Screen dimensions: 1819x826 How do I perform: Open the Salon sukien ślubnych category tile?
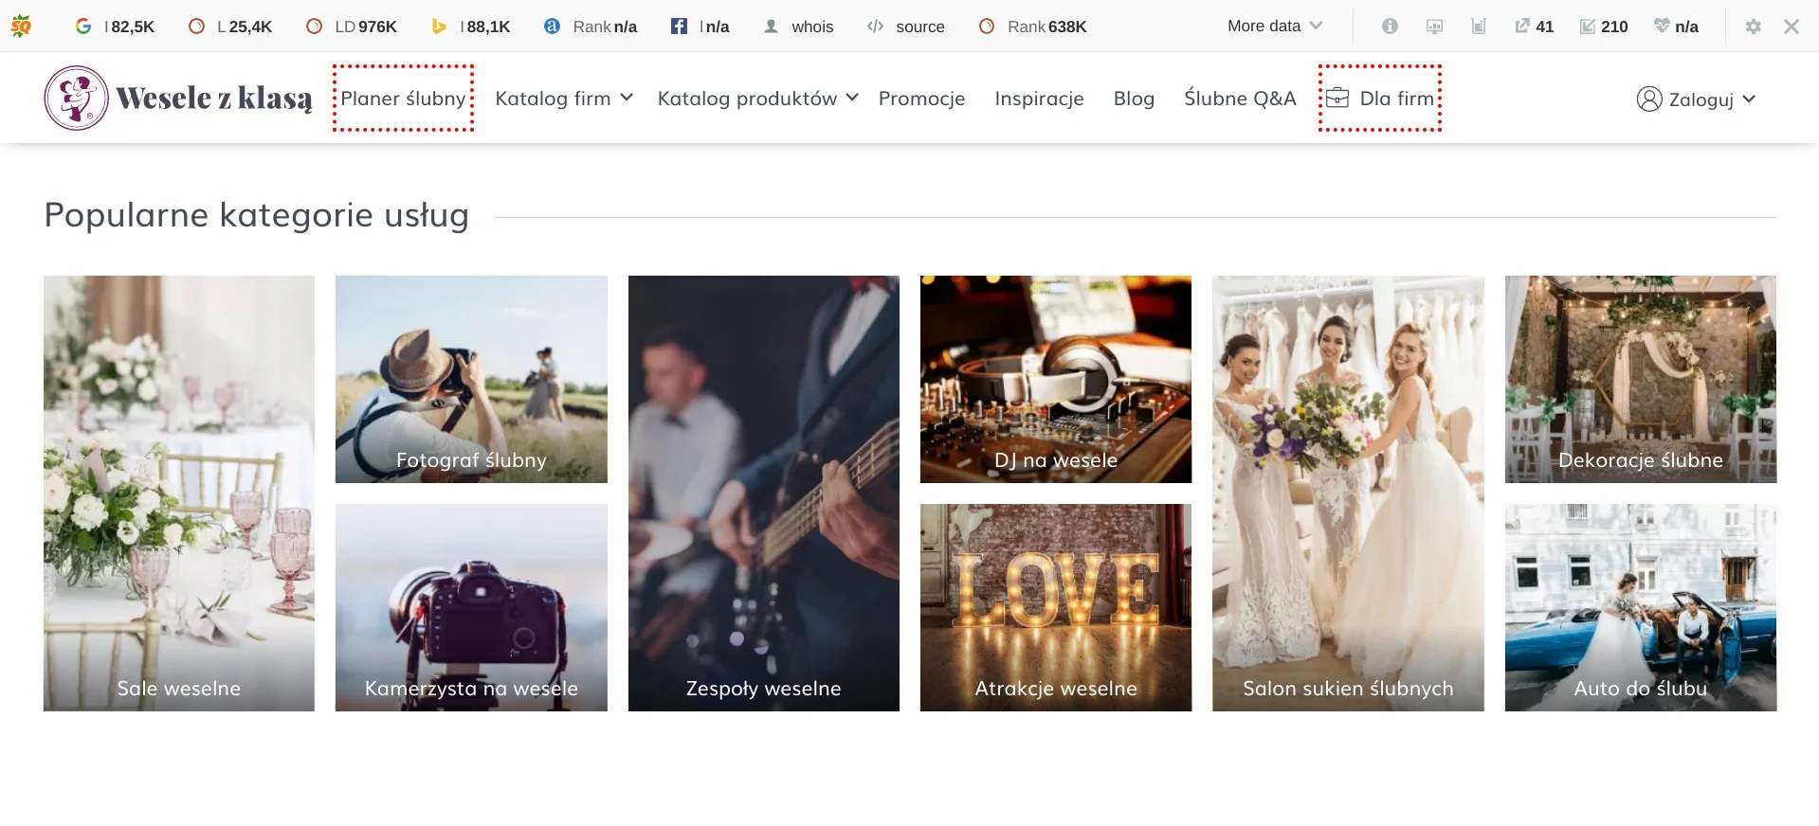point(1348,494)
